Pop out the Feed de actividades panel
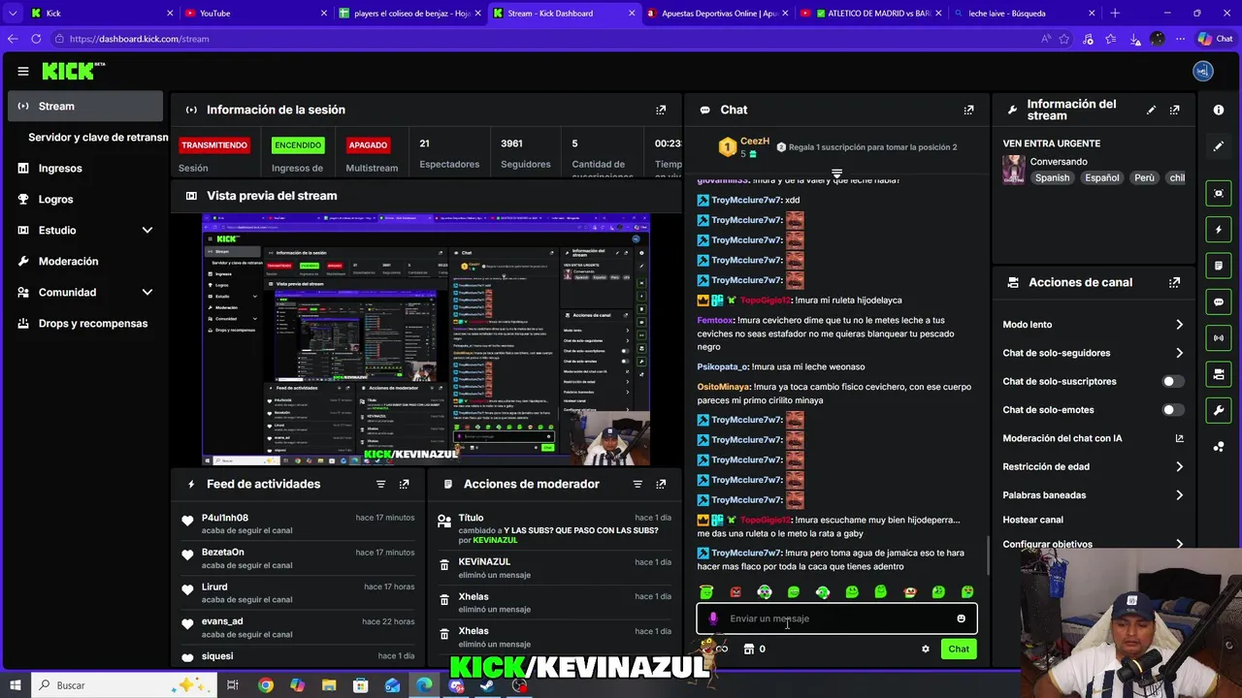This screenshot has height=698, width=1242. pyautogui.click(x=405, y=484)
